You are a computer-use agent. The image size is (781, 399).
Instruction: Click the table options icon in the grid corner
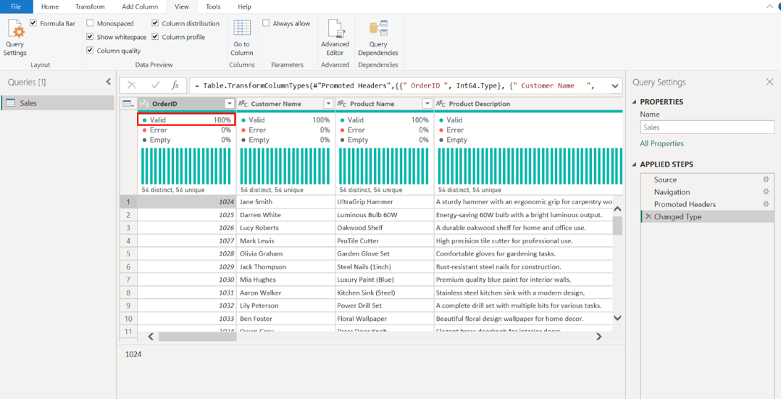pos(128,104)
